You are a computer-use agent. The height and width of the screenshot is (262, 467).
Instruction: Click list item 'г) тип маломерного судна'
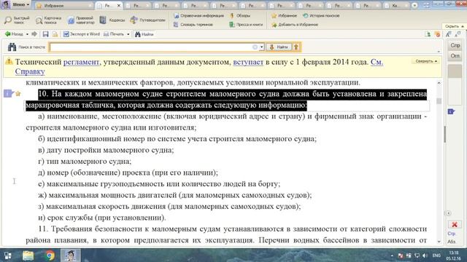point(85,162)
